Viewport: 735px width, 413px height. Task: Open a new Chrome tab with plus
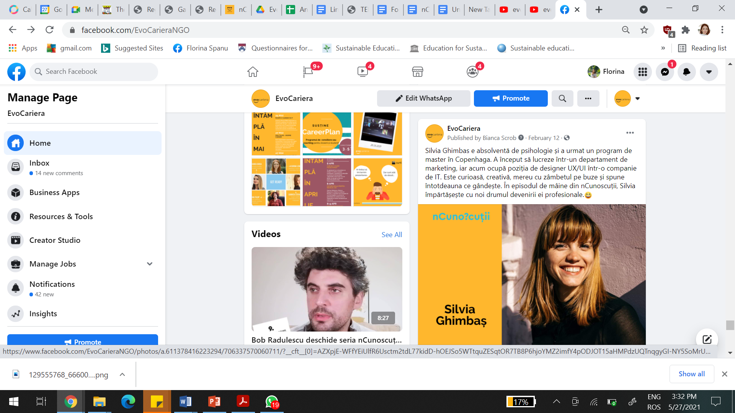click(x=599, y=10)
